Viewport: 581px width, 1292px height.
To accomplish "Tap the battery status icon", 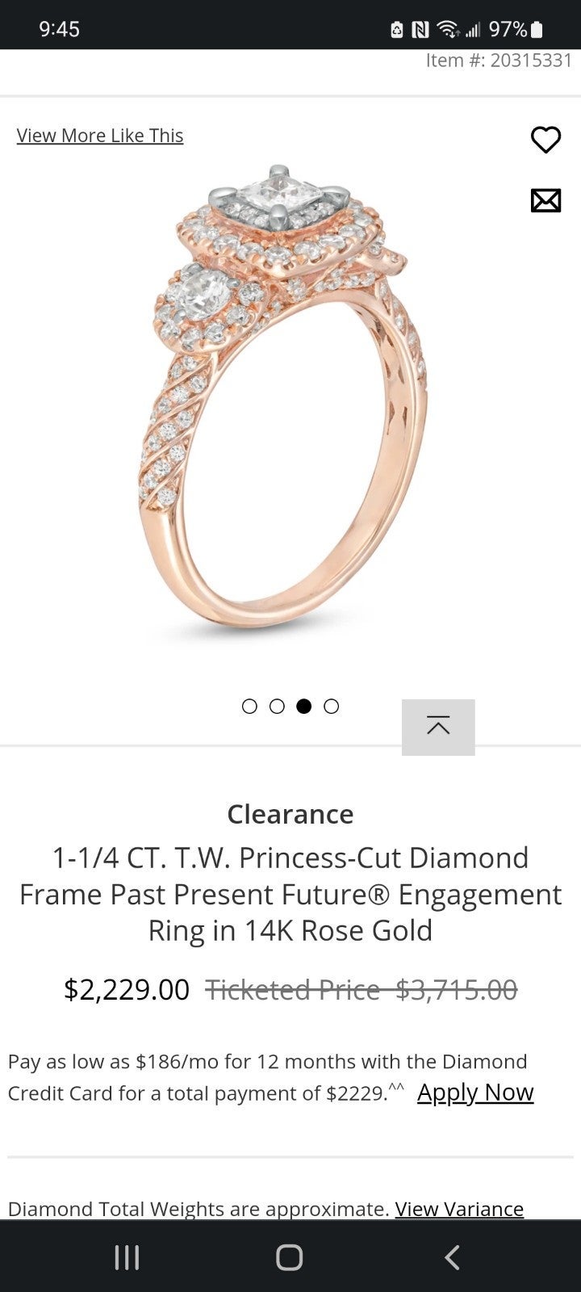I will click(x=537, y=30).
